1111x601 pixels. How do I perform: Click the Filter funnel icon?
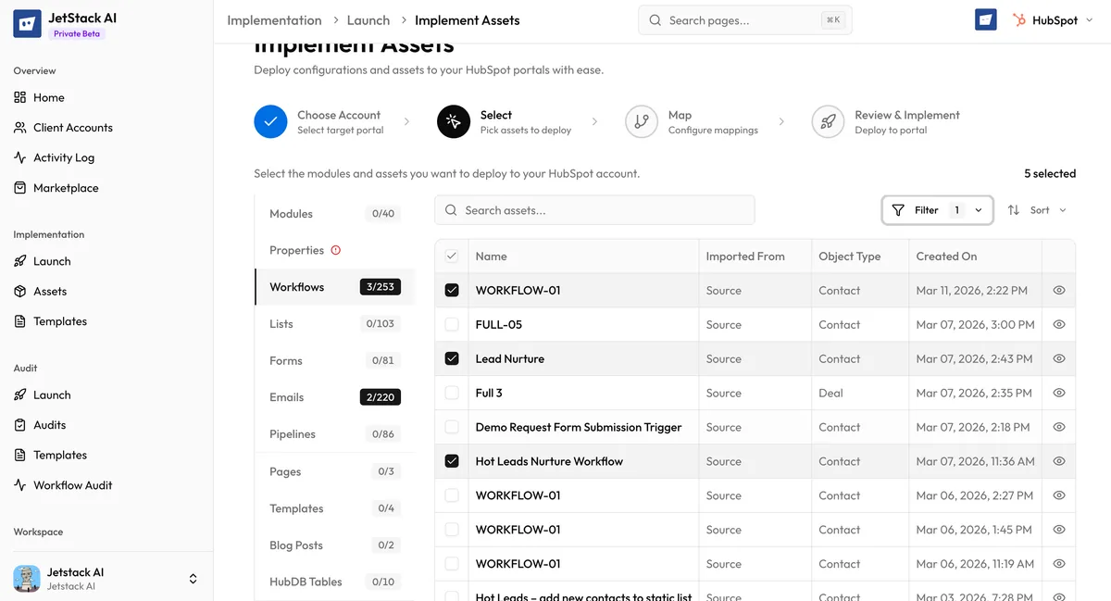pyautogui.click(x=898, y=209)
